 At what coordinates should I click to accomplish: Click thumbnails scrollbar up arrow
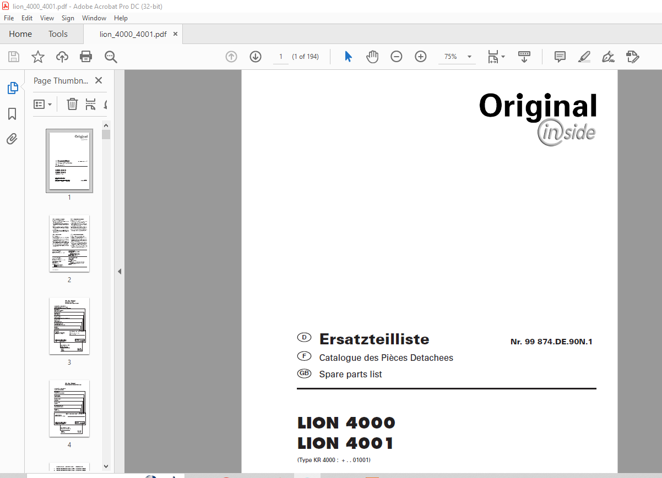click(x=106, y=125)
